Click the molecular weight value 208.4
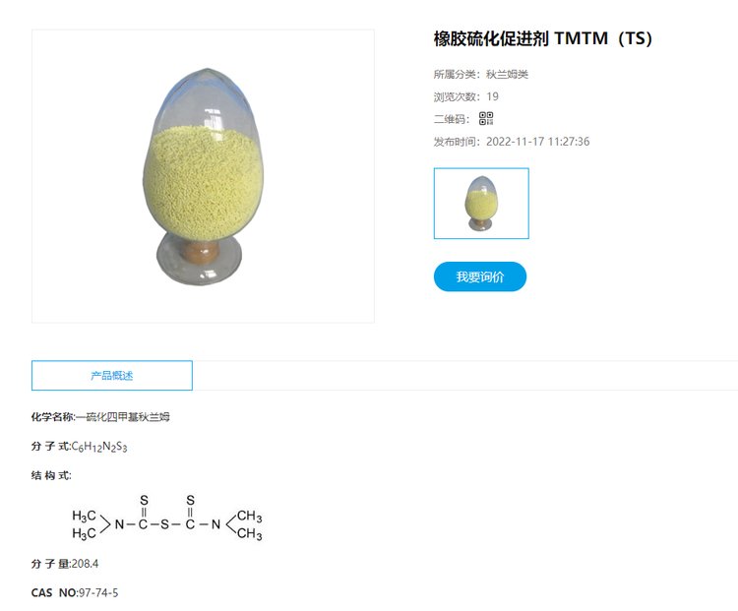738x611 pixels. pyautogui.click(x=85, y=564)
